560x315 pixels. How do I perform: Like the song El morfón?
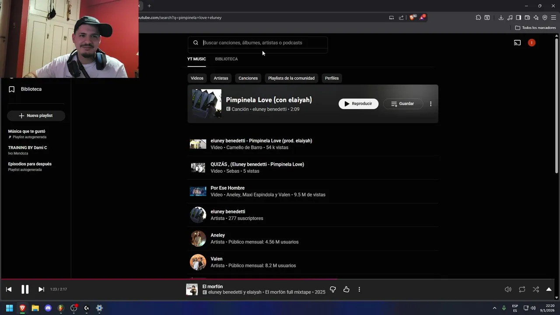point(346,289)
